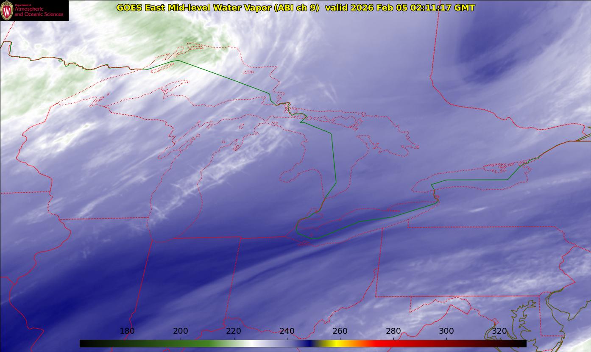Click the 300 label on the colorbar
The image size is (591, 352).
tap(446, 331)
